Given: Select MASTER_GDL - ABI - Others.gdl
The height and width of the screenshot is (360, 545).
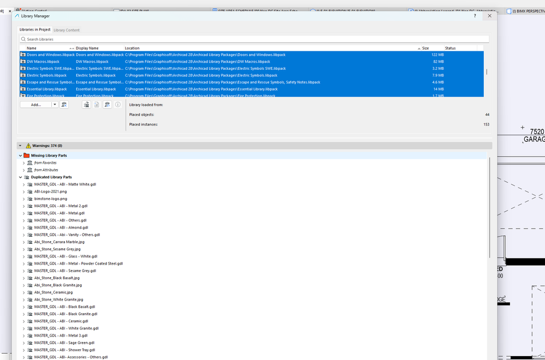Looking at the screenshot, I should pyautogui.click(x=61, y=220).
